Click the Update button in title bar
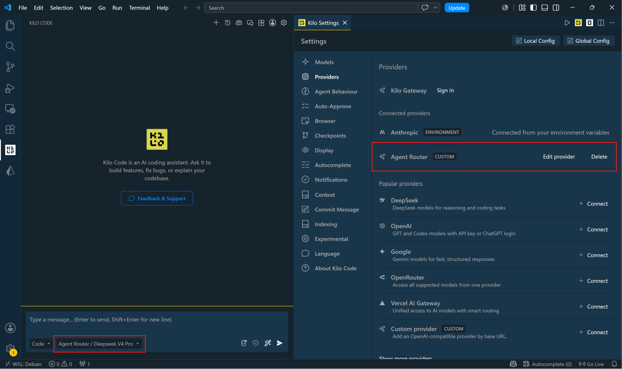The height and width of the screenshot is (369, 622). [457, 8]
